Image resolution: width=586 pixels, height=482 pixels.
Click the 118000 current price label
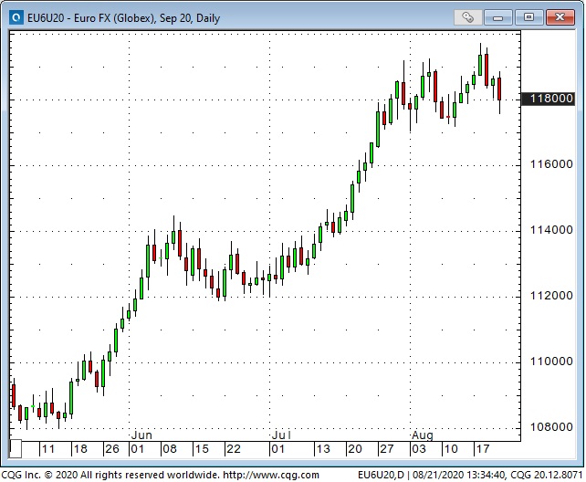549,99
